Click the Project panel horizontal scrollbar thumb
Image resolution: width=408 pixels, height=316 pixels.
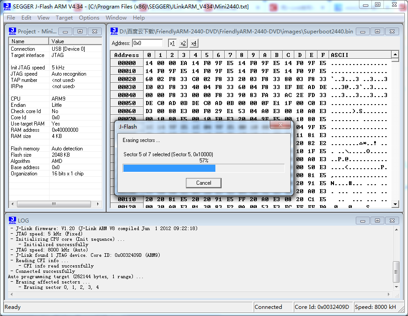54,204
